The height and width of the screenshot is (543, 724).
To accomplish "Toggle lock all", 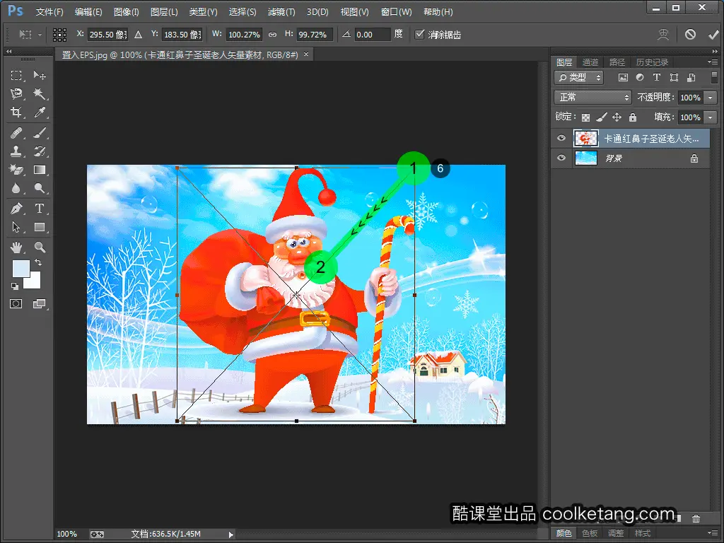I will point(633,117).
